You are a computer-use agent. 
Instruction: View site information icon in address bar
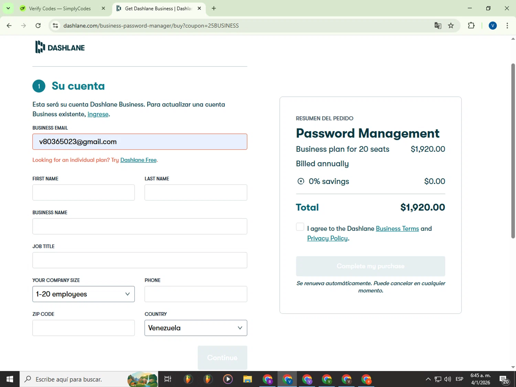click(55, 25)
